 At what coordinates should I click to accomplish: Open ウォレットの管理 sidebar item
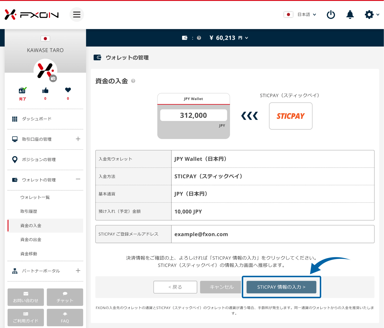click(39, 180)
